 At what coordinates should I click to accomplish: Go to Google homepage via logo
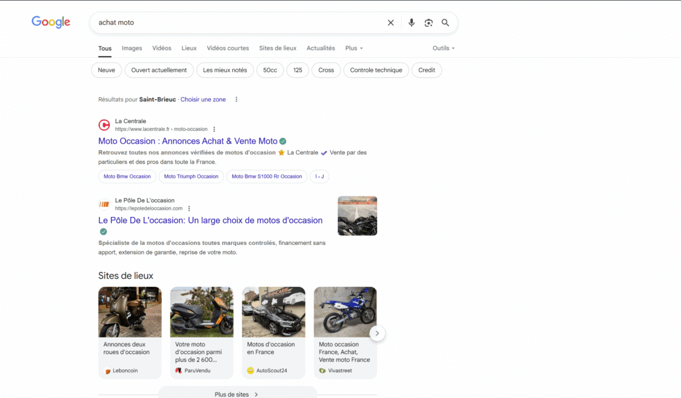coord(51,22)
